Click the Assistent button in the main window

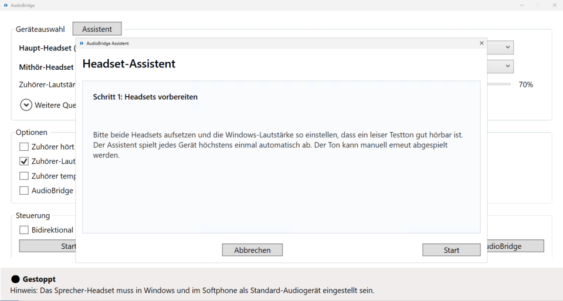pos(97,29)
